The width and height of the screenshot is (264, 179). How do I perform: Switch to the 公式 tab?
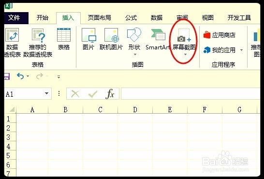(131, 18)
